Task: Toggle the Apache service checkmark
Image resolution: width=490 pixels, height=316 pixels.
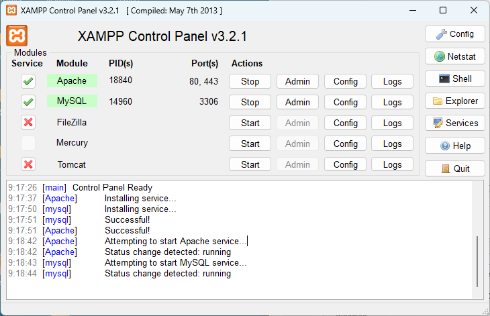Action: tap(28, 81)
